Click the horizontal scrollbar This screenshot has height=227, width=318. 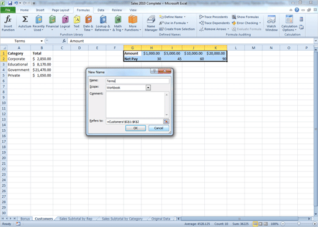pos(240,218)
